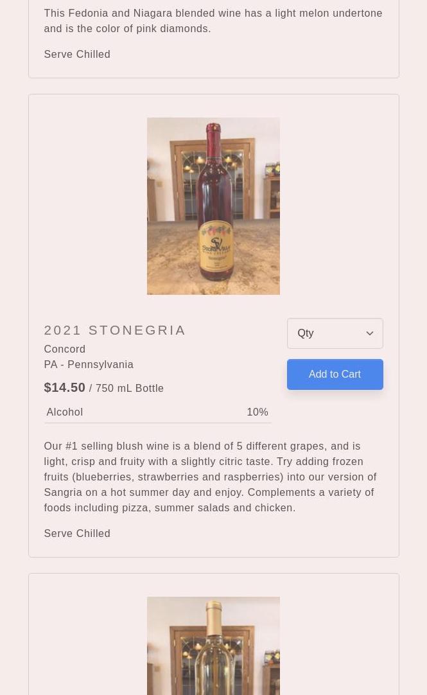
Task: Click the Stonegria #1 selling blush description
Action: coord(210,477)
